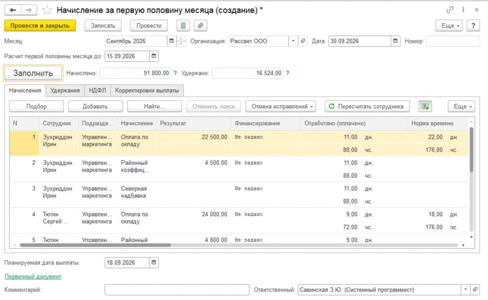Add document to favorites with the star icon
Viewport: 488px width, 300px height.
(x=47, y=10)
